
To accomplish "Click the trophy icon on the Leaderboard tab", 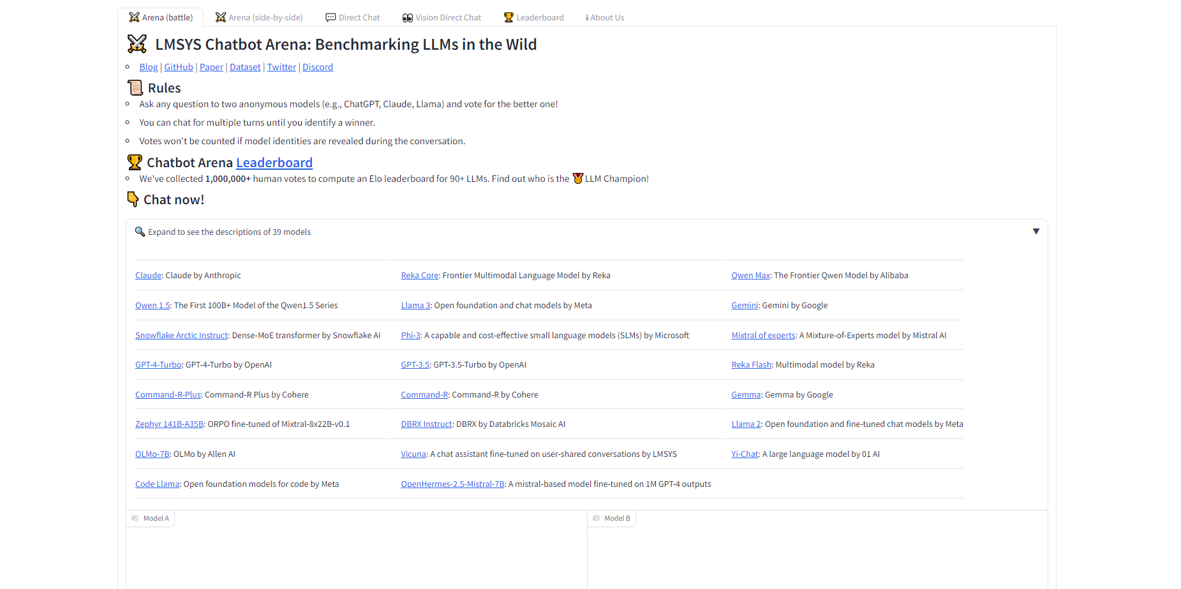I will (509, 17).
